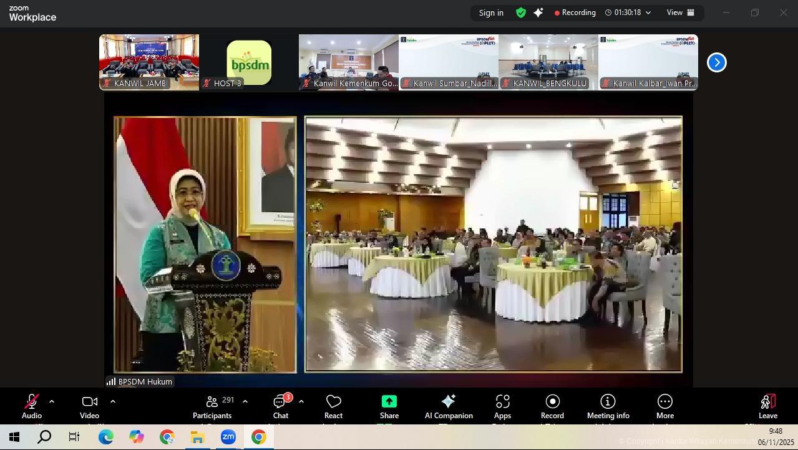798x450 pixels.
Task: Open the View layout menu
Action: pos(681,12)
